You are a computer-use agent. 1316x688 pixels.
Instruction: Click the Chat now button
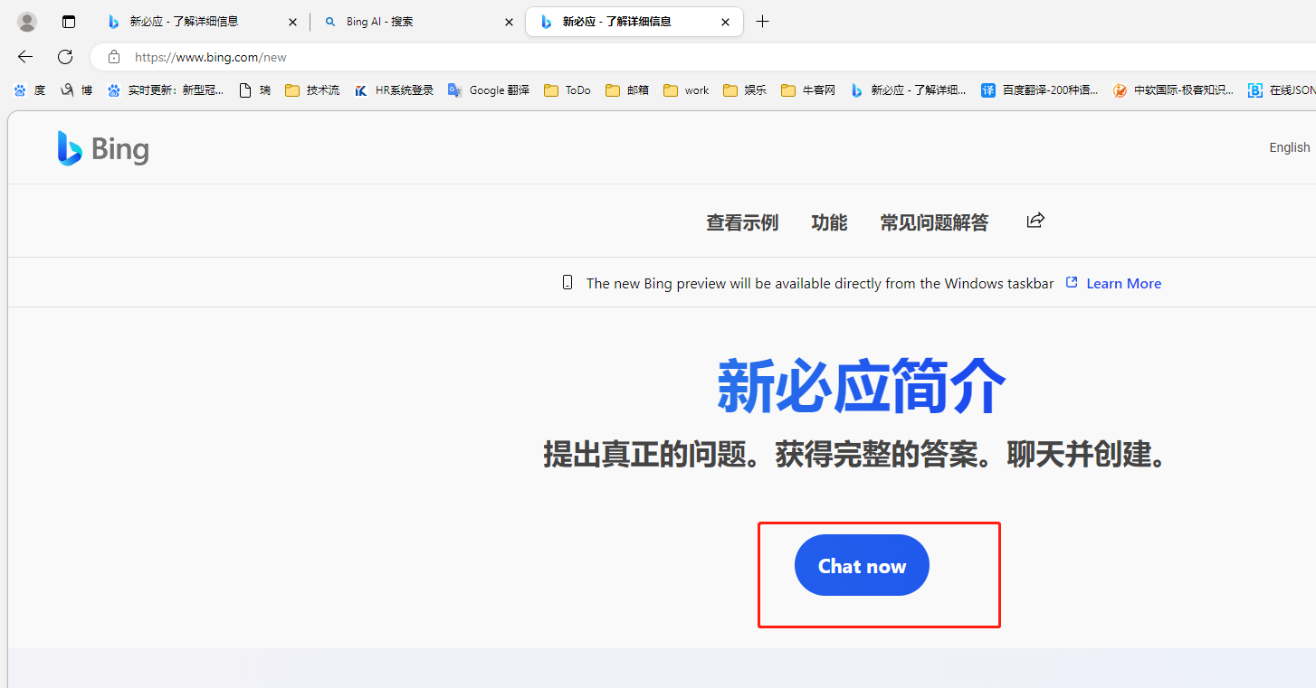coord(862,565)
